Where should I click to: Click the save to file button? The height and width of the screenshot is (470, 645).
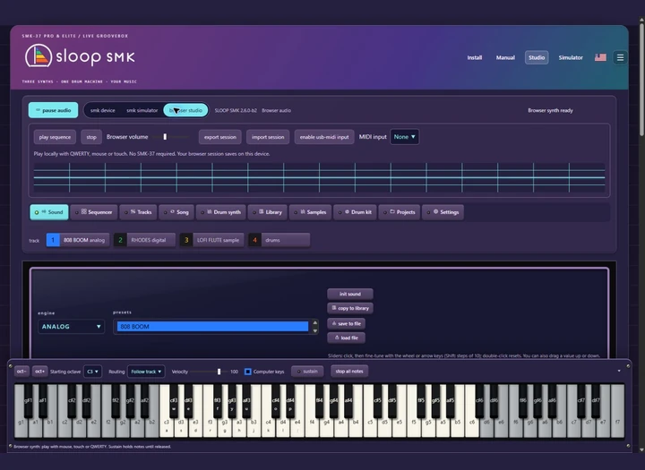click(x=347, y=323)
